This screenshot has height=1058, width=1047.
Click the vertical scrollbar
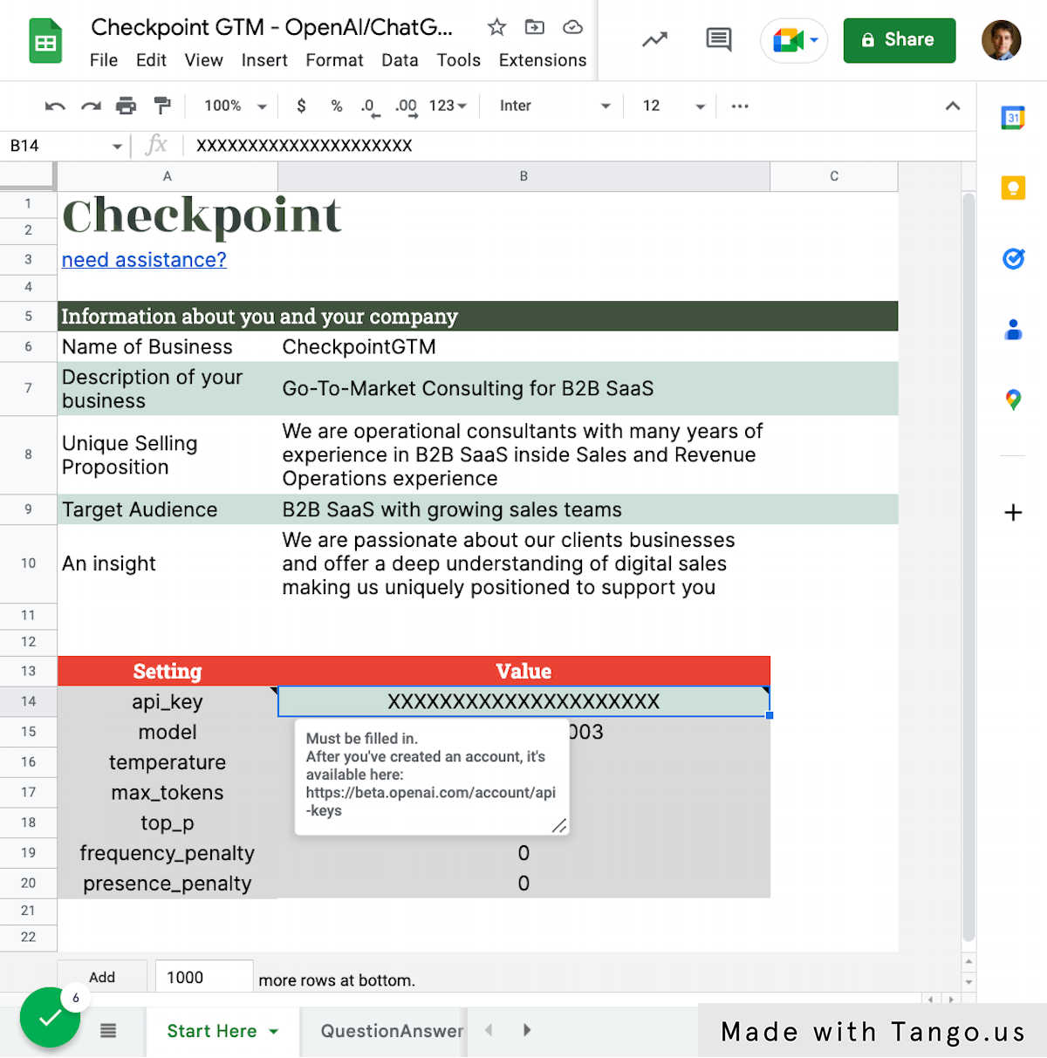coord(968,567)
